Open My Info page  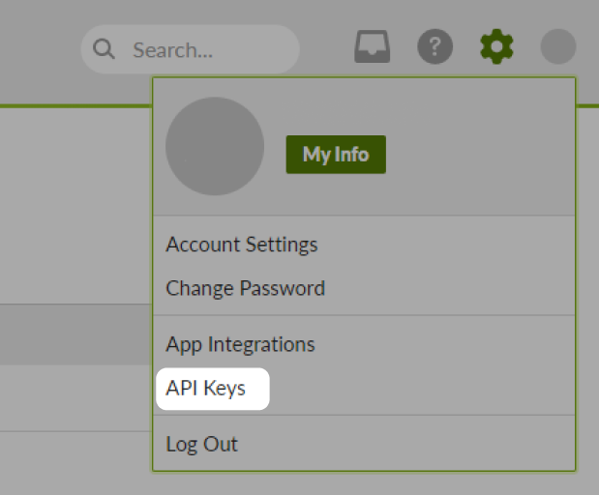[x=336, y=154]
